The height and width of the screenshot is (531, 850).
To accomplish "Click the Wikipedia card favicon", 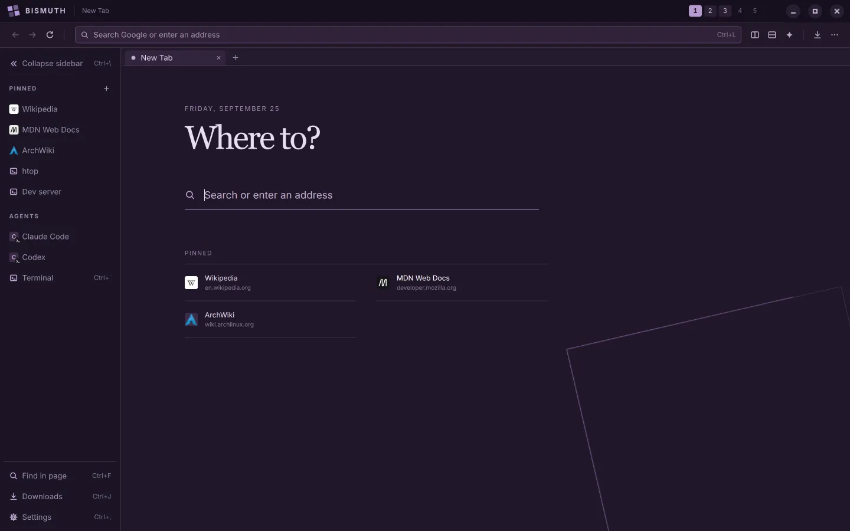I will (191, 283).
